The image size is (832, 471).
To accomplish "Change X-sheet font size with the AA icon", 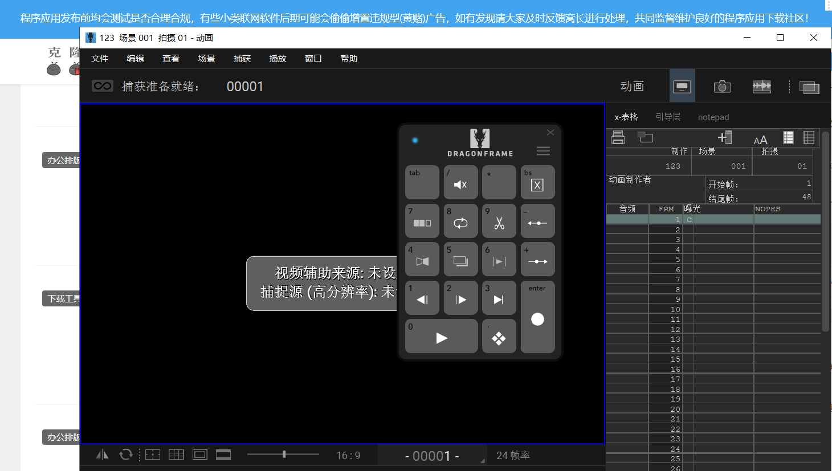I will tap(760, 140).
